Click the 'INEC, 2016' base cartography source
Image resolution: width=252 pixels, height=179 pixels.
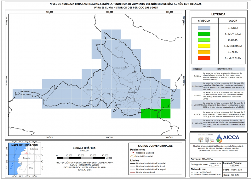pyautogui.click(x=214, y=165)
